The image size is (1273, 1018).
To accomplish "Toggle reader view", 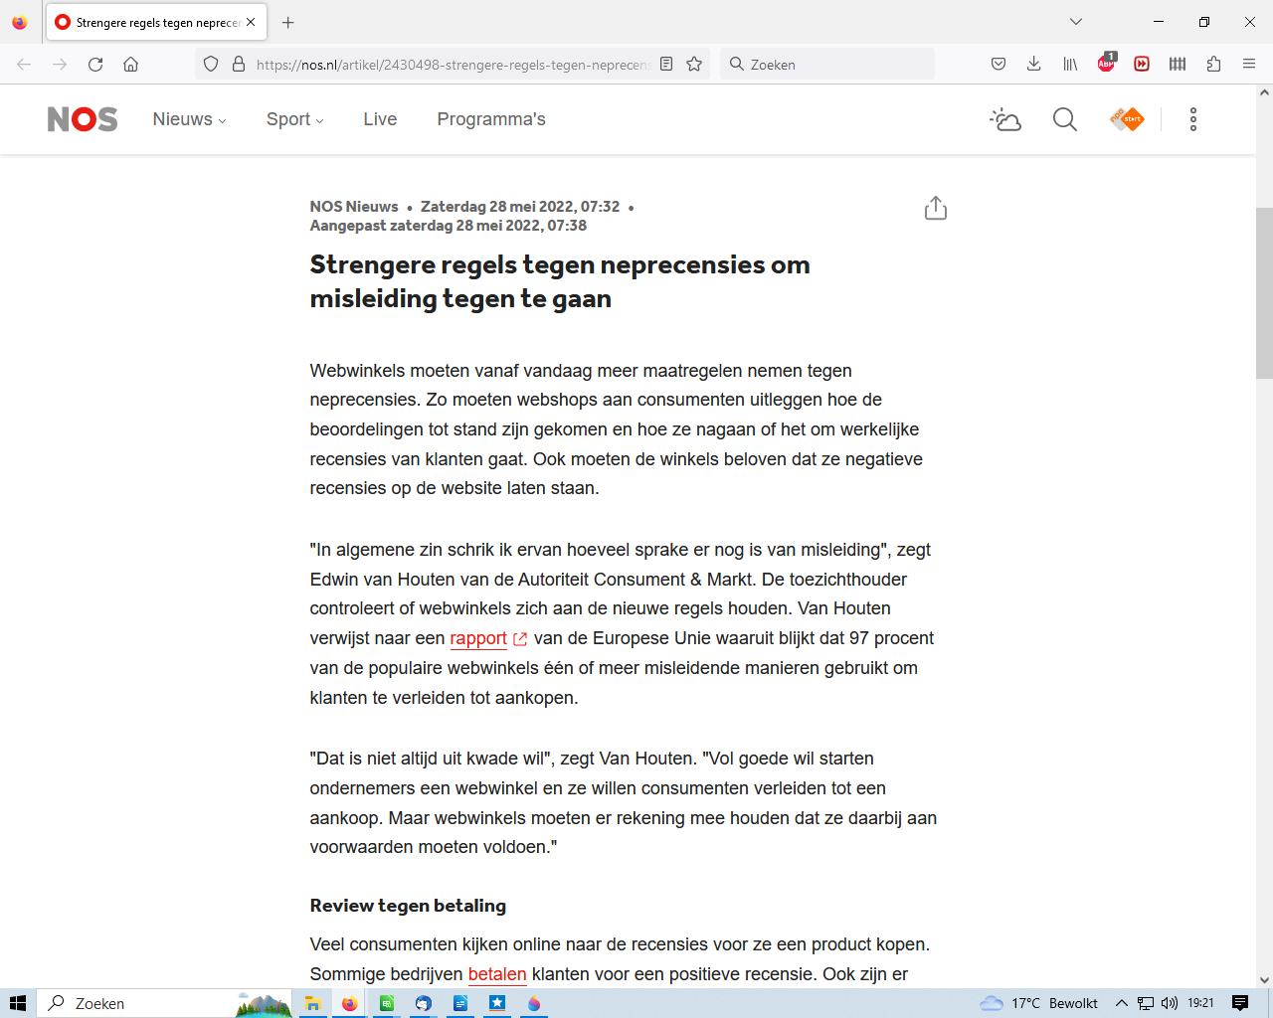I will coord(666,64).
